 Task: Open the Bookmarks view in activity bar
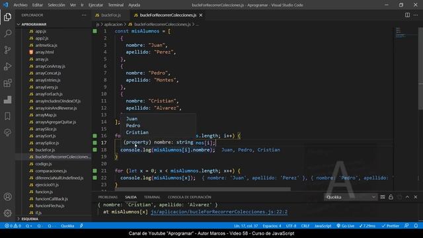[7, 116]
